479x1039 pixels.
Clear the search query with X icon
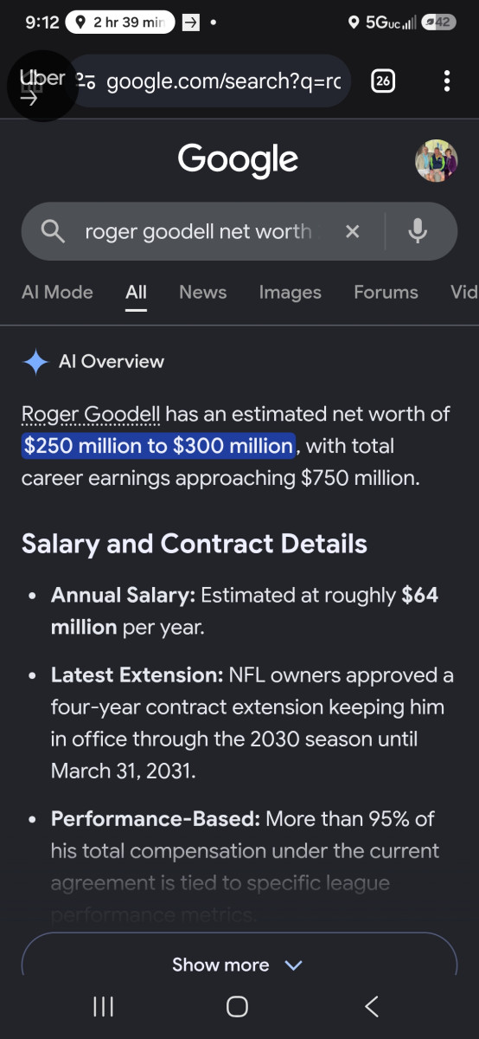tap(352, 231)
